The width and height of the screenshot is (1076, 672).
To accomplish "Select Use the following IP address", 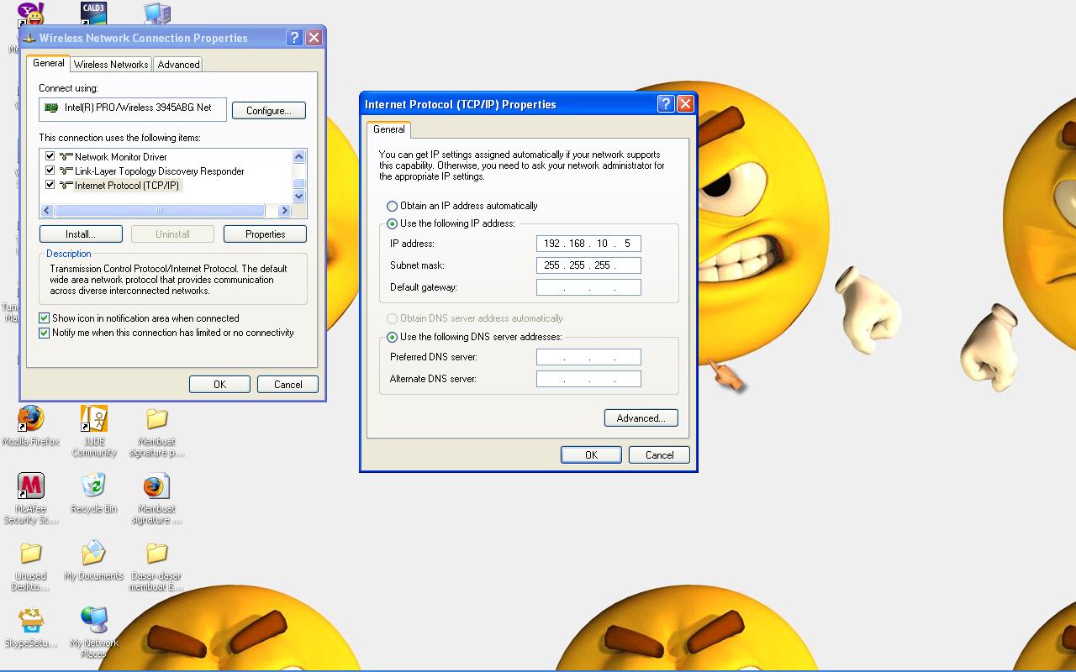I will [x=392, y=224].
